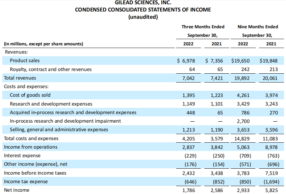Select R&D expense value '1,101'
Image resolution: width=286 pixels, height=194 pixels.
click(217, 104)
